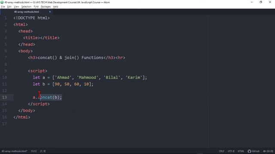The image size is (275, 154).
Task: Click the <hr> tag on line 7
Action: tap(120, 58)
